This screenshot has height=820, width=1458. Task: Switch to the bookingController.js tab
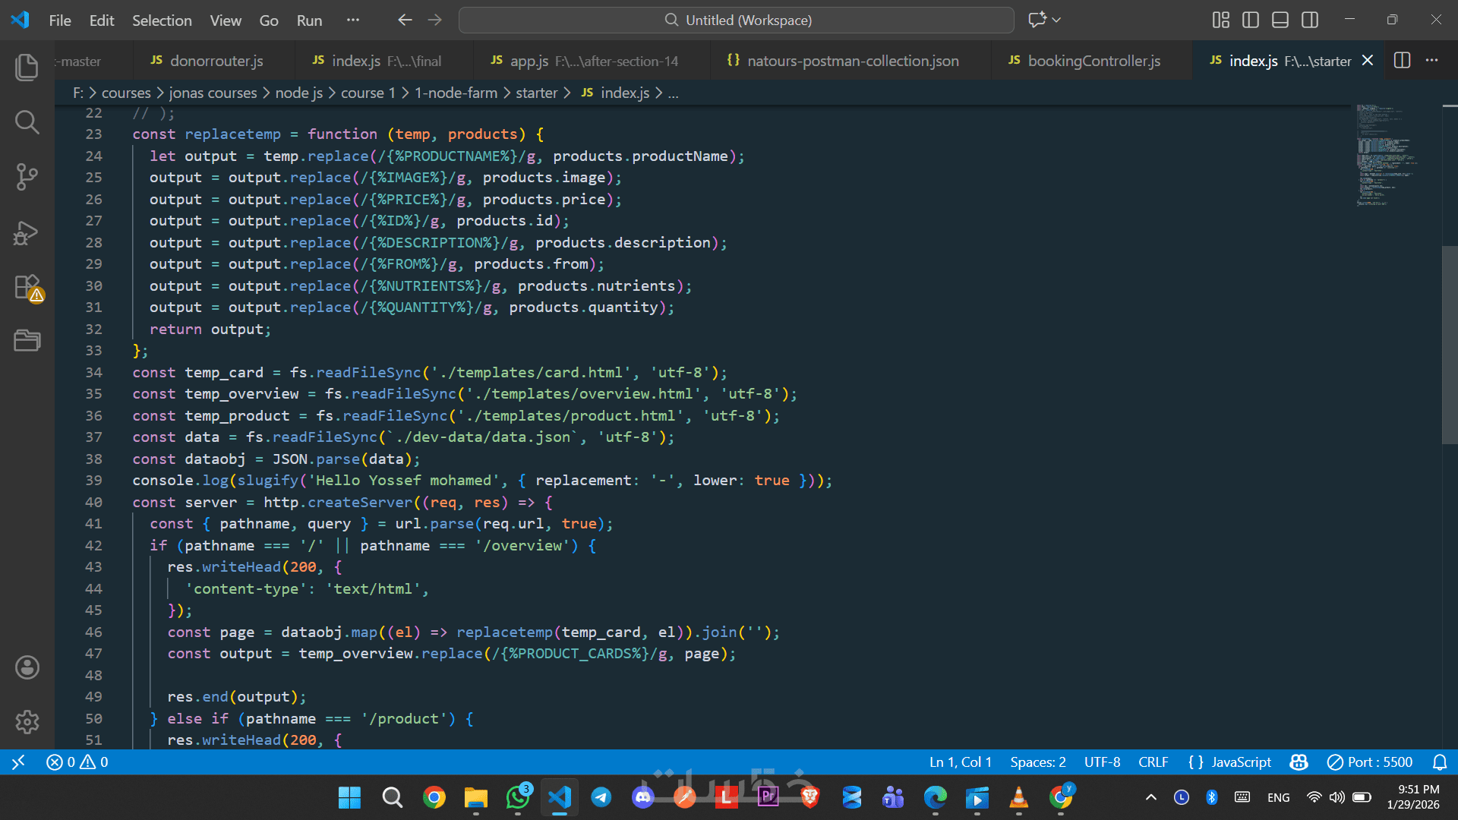point(1093,61)
